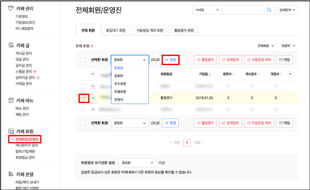Viewport: 310px width, 190px height.
Task: Open 탈퇴/가입제한 in the sidebar
Action: point(25,151)
